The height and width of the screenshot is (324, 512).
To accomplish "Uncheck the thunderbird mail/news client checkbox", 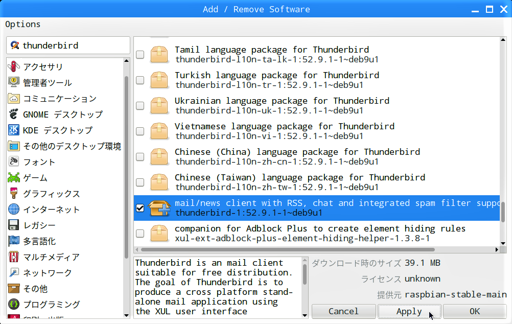I will pyautogui.click(x=140, y=208).
